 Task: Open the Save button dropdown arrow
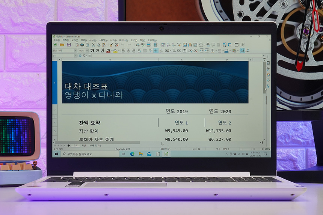click(72, 45)
